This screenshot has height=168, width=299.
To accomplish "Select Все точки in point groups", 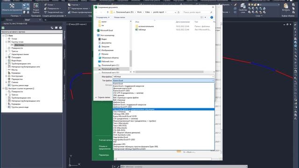I will coord(19,45).
